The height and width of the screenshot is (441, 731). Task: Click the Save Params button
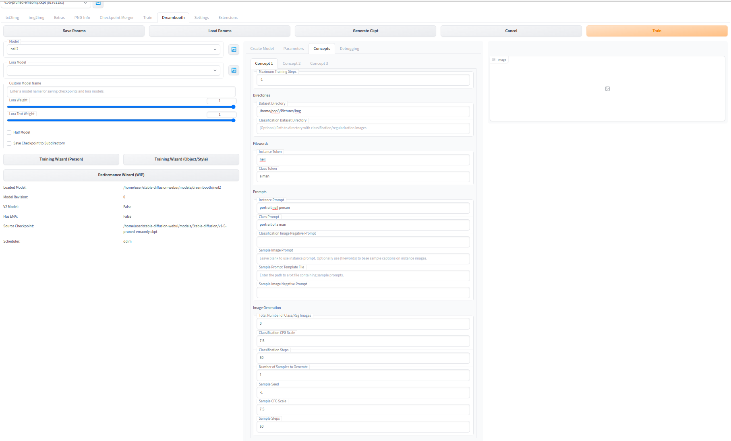(x=74, y=31)
